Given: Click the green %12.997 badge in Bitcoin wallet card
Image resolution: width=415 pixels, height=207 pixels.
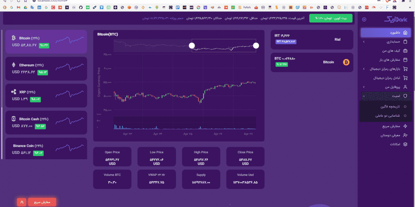Looking at the screenshot, I should (x=282, y=65).
